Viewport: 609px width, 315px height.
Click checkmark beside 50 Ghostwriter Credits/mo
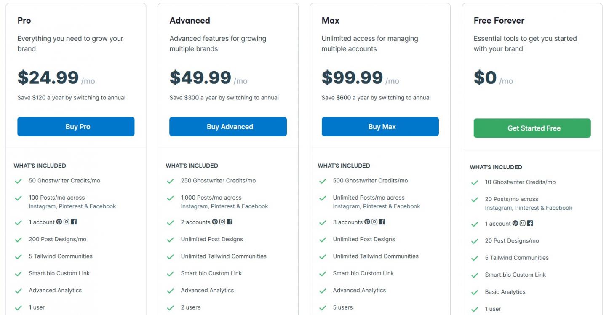pos(19,181)
